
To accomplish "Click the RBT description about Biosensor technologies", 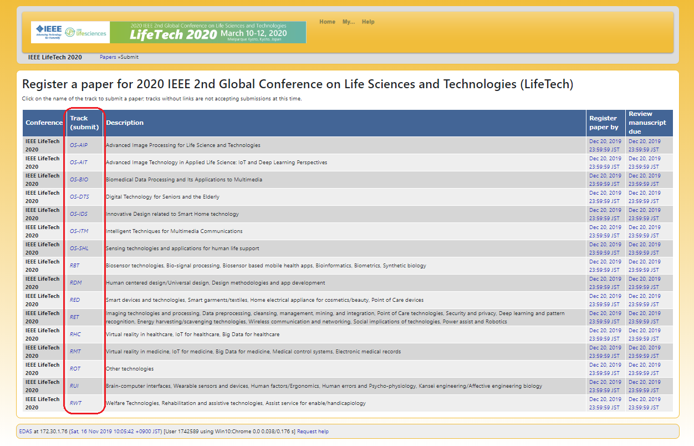I will [266, 266].
